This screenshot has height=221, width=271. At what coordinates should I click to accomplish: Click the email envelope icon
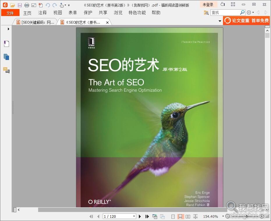click(34, 5)
